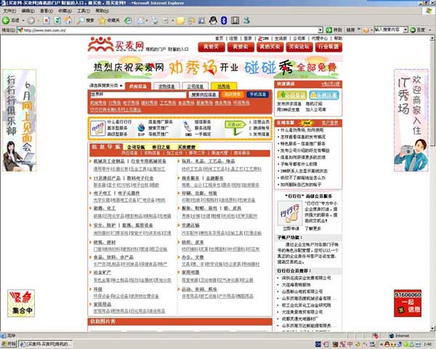This screenshot has height=349, width=436.
Task: Click the green Baidu search icon
Action: point(413,30)
